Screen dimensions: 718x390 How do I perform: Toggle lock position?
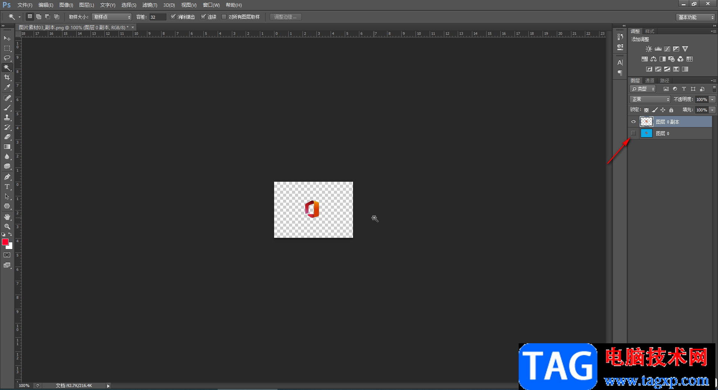[663, 110]
